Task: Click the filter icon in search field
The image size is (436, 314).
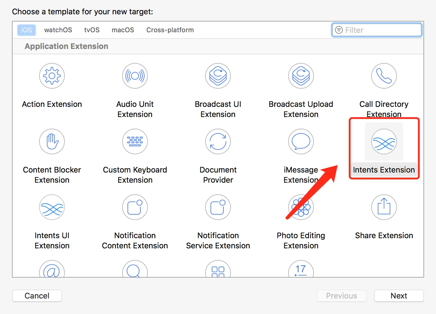Action: [339, 30]
